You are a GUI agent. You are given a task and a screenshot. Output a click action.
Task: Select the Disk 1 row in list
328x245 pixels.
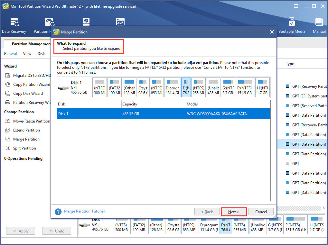(x=164, y=113)
